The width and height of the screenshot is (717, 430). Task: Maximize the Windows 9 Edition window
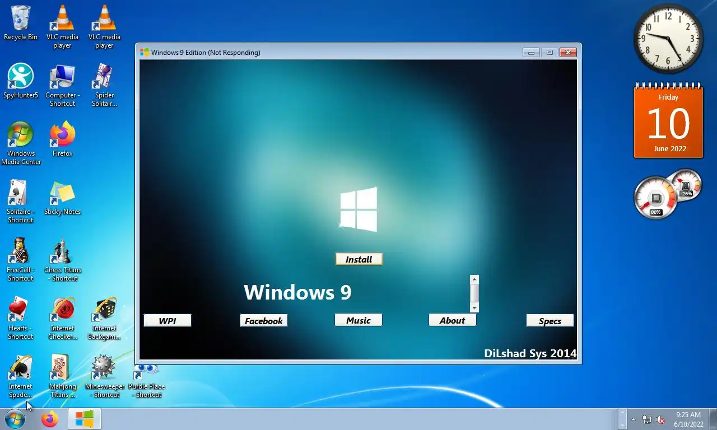click(x=550, y=52)
